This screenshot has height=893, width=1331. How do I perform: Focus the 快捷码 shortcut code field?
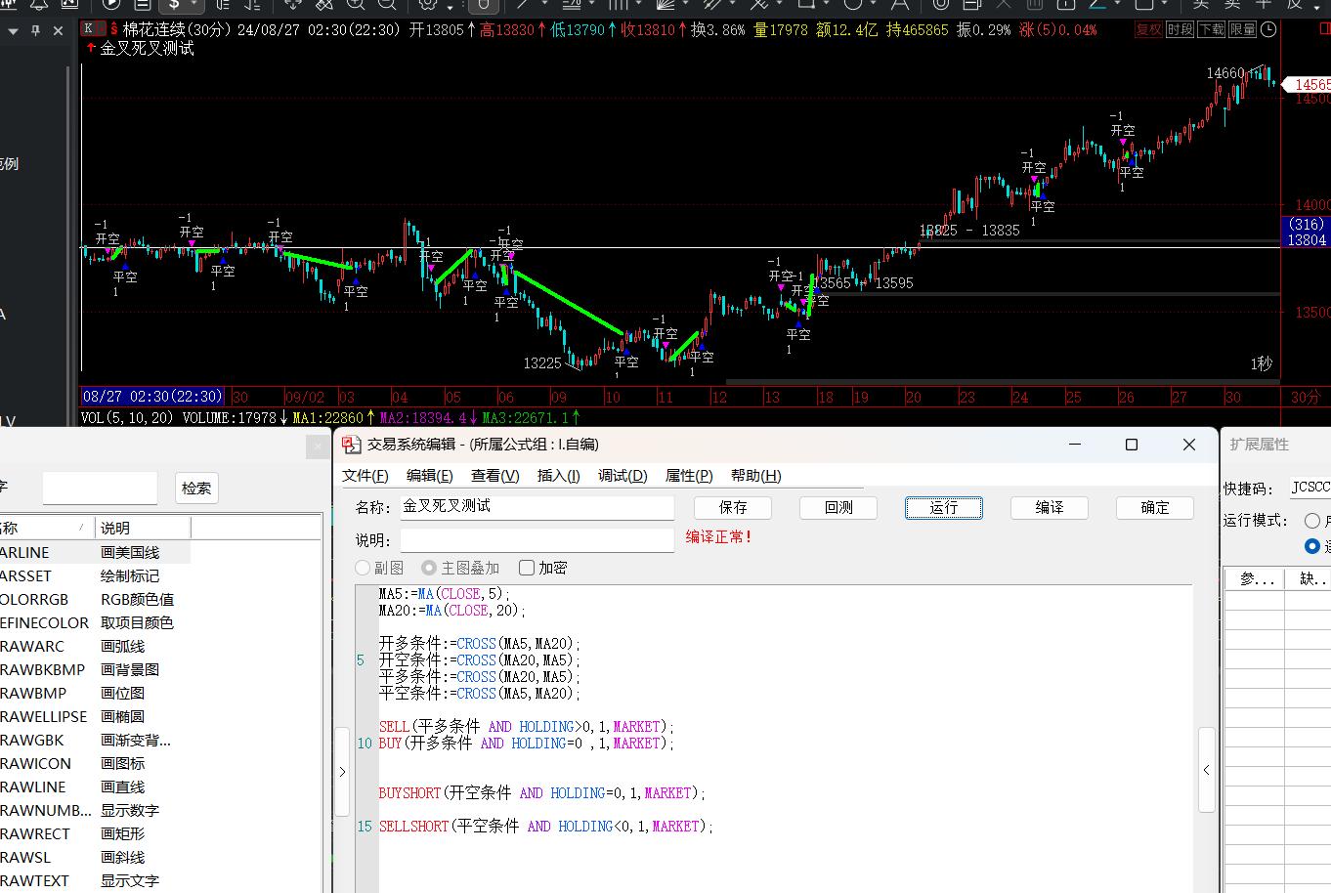tap(1310, 488)
